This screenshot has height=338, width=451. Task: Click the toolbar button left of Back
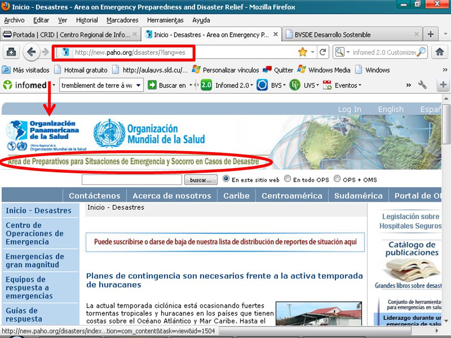pyautogui.click(x=11, y=52)
